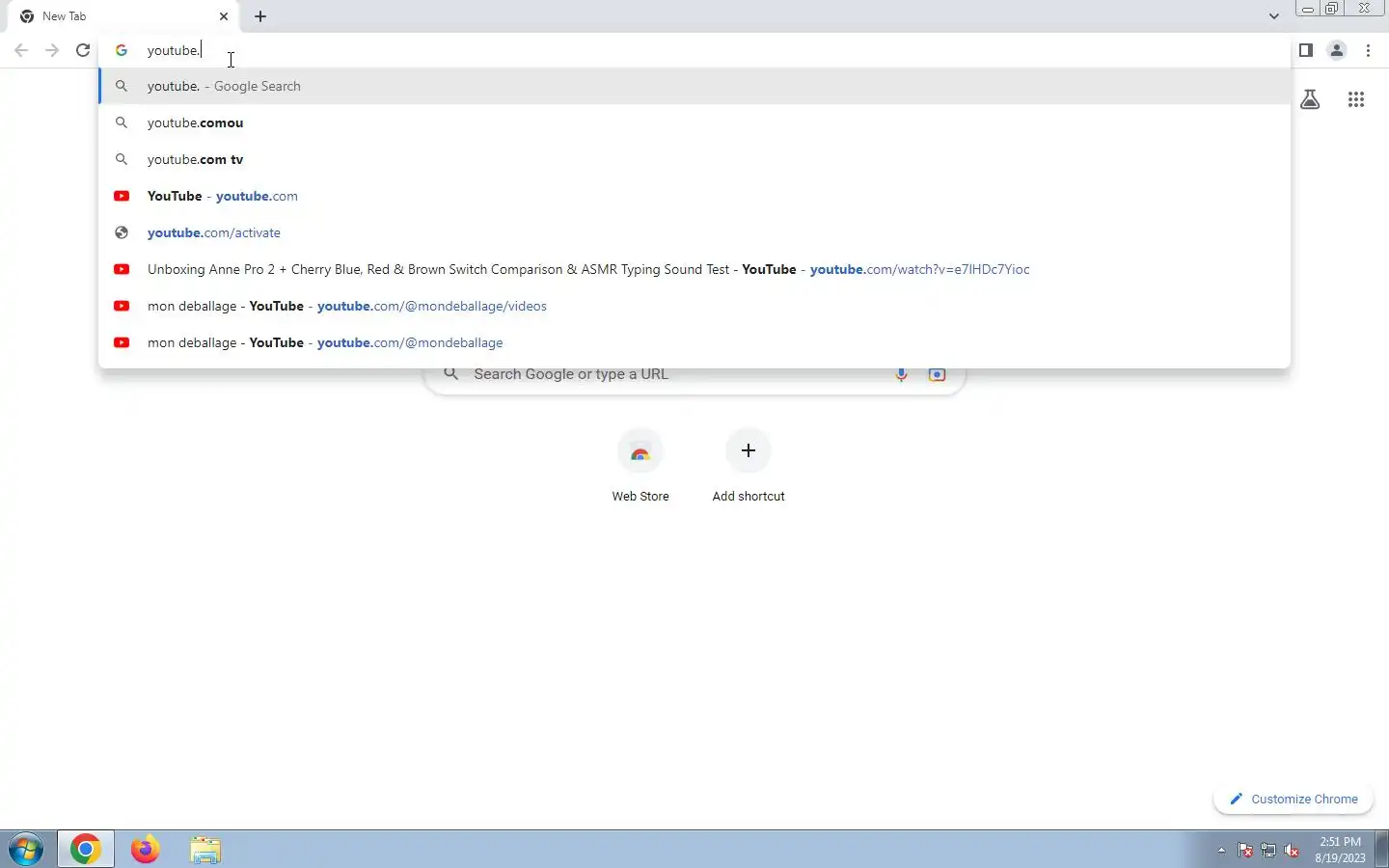Open a new tab with plus button
The image size is (1389, 868).
[x=260, y=16]
